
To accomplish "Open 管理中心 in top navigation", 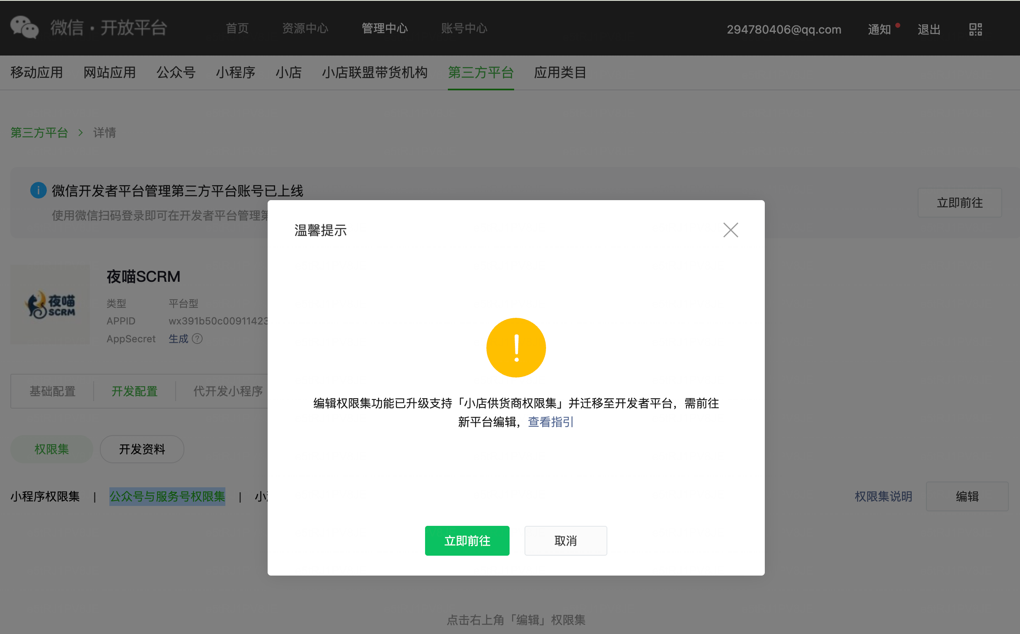I will tap(384, 29).
